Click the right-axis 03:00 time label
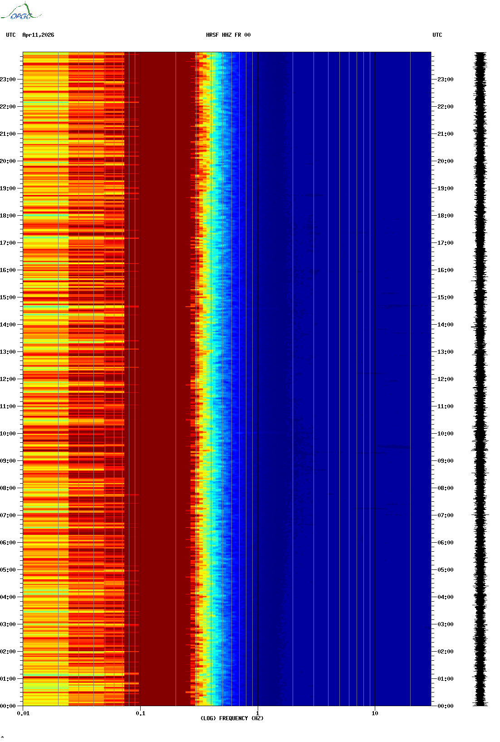 coord(446,624)
